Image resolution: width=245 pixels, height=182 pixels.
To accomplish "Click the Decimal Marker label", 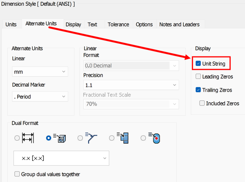I will (x=29, y=85).
